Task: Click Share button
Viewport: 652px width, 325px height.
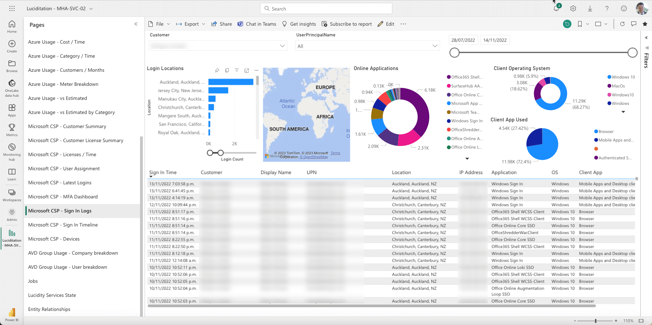Action: [222, 24]
